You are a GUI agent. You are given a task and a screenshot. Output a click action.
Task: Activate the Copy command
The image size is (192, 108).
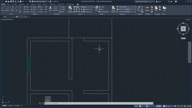pyautogui.click(x=26, y=9)
